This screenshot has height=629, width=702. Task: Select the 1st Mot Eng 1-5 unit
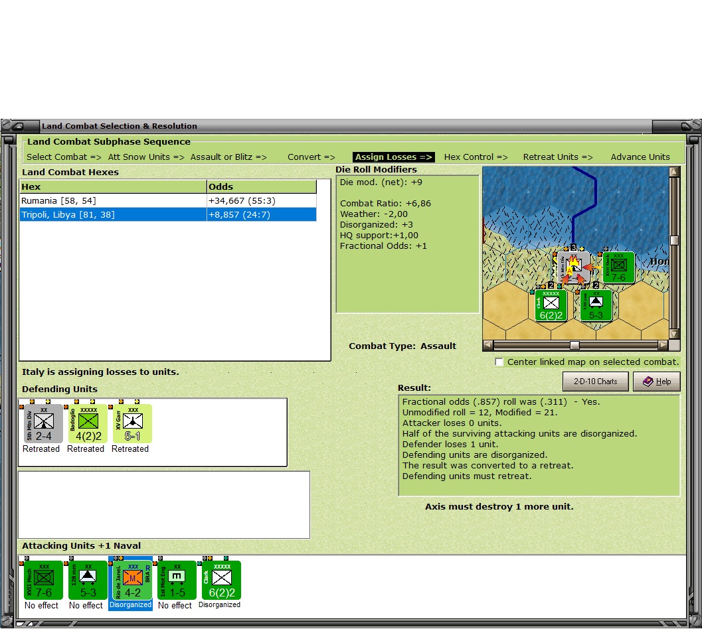coord(175,579)
